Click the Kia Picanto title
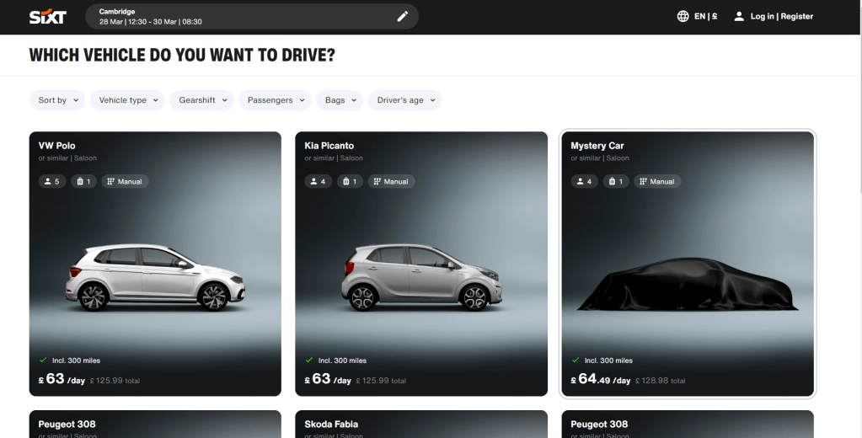Viewport: 862px width, 438px height. 329,146
